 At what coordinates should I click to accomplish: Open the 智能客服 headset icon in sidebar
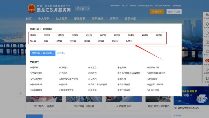click(207, 24)
